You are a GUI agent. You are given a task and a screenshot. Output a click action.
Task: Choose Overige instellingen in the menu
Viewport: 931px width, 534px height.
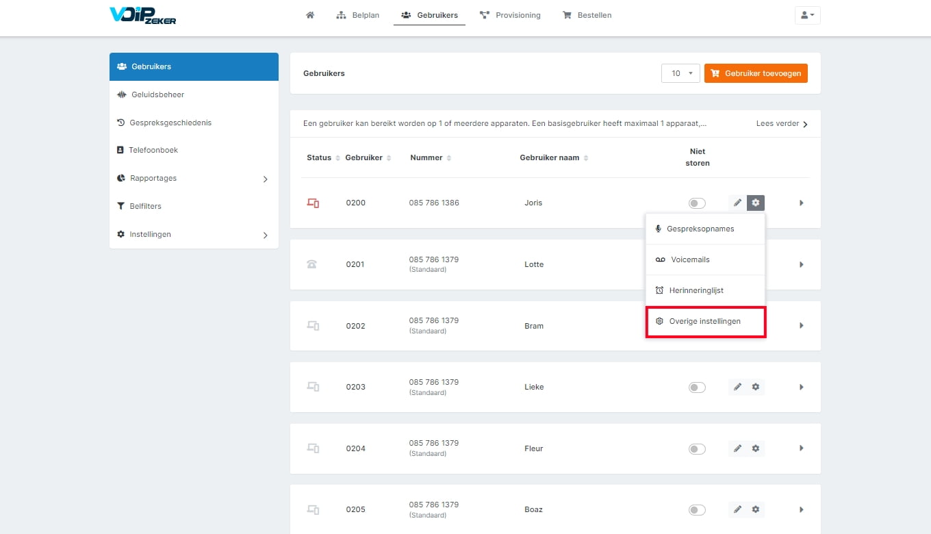705,321
